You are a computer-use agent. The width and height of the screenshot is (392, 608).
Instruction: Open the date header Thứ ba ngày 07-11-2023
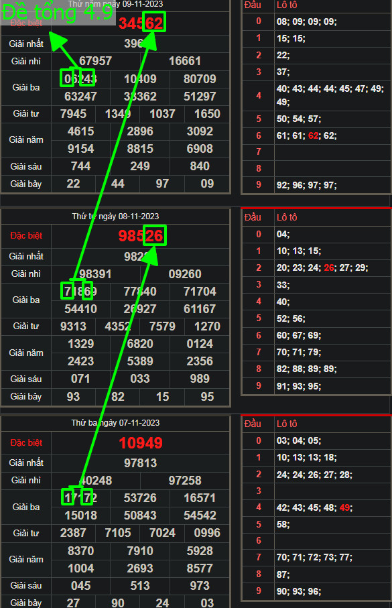115,423
